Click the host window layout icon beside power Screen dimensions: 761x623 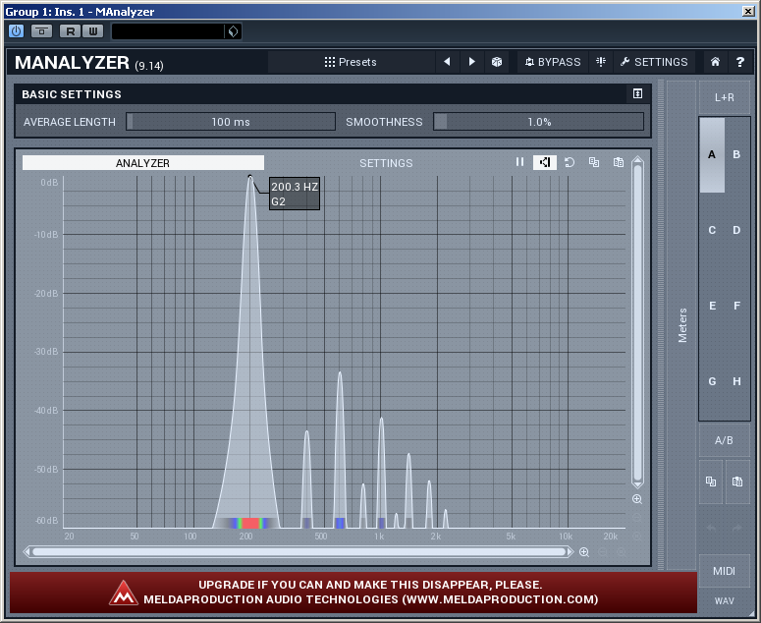[x=42, y=31]
